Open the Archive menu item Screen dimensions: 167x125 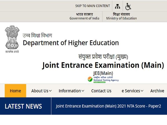pyautogui.click(x=157, y=91)
